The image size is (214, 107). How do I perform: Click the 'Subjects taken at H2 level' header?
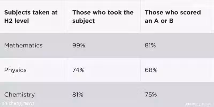31,17
